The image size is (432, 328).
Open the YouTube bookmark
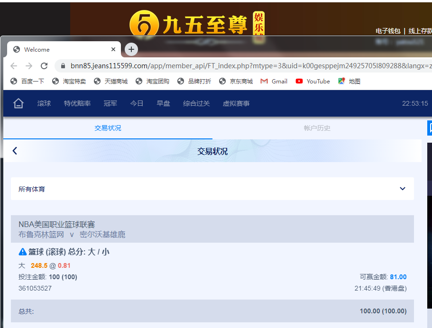coord(313,81)
